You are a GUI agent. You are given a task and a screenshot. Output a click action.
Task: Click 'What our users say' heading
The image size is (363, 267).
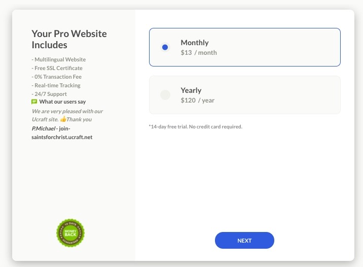point(62,102)
